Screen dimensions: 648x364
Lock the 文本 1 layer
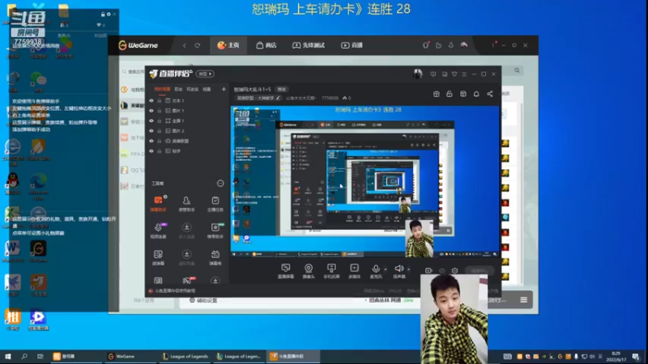tap(159, 100)
